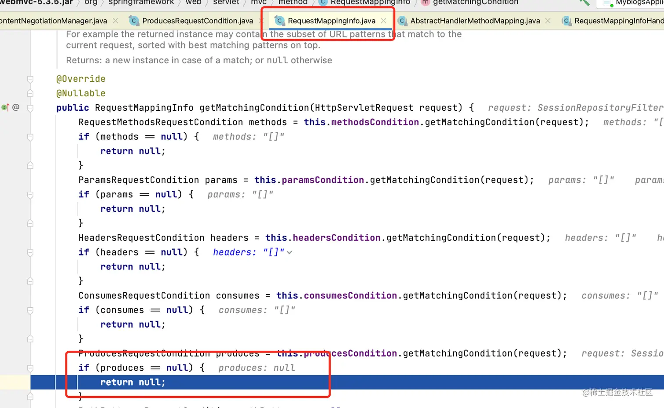Collapse getMatchingCondition using its fold arrow
The image size is (664, 408).
tap(30, 107)
